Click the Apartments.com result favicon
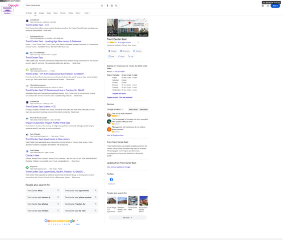The height and width of the screenshot is (240, 284). point(27,70)
